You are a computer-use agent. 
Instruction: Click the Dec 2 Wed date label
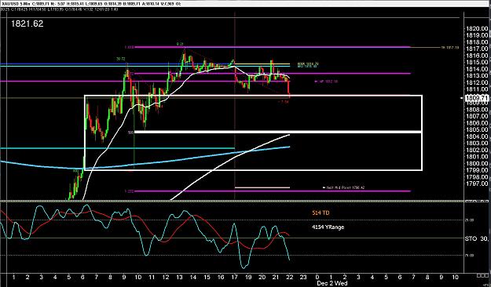coord(332,283)
